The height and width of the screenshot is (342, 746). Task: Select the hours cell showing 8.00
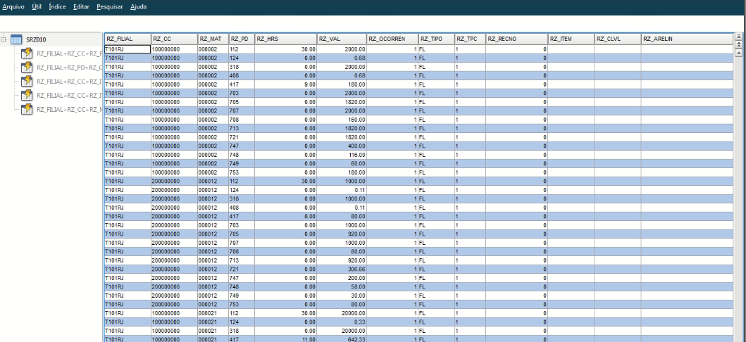pos(286,216)
